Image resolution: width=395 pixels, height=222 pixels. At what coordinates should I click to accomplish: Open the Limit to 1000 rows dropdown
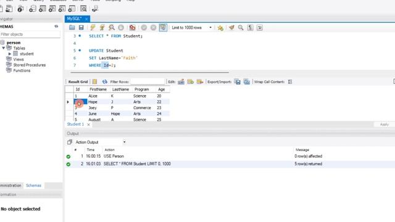point(210,27)
